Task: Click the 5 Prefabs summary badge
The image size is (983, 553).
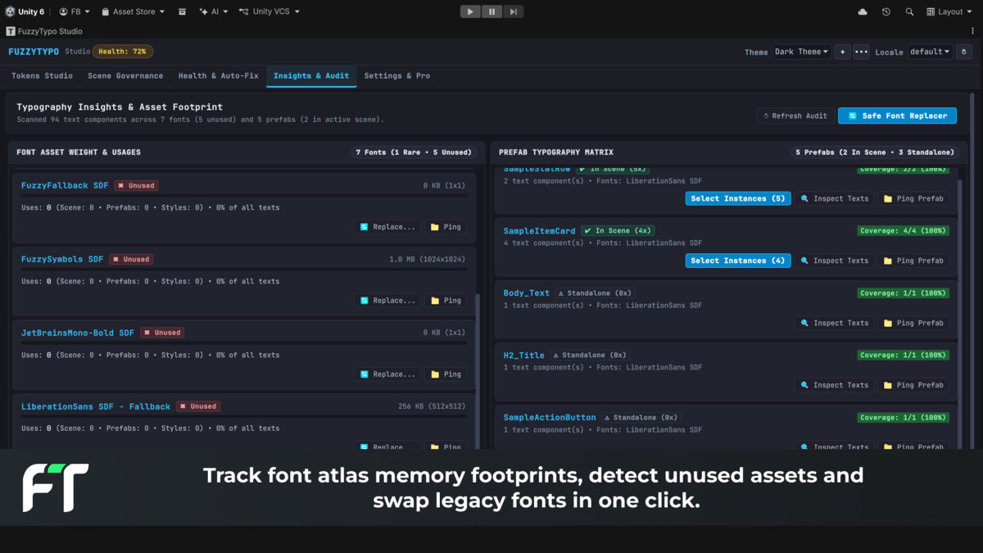Action: [875, 152]
